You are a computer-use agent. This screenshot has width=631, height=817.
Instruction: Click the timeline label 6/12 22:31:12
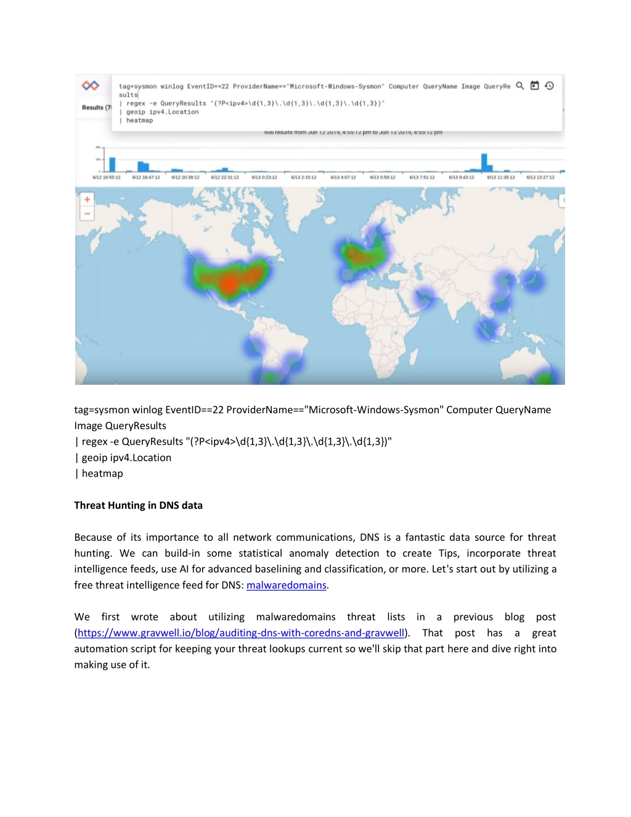pyautogui.click(x=225, y=177)
